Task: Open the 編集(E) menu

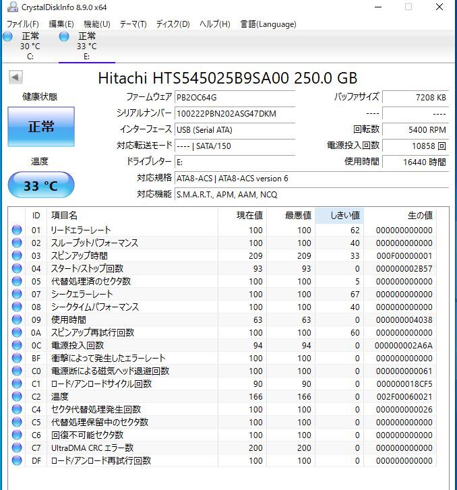Action: [61, 24]
